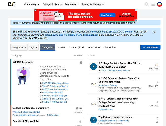166x126 pixels.
Task: Open College Decision Dates thread title
Action: coord(119,65)
